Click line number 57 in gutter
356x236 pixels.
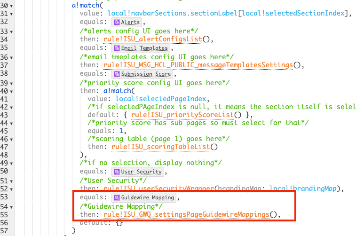point(4,231)
